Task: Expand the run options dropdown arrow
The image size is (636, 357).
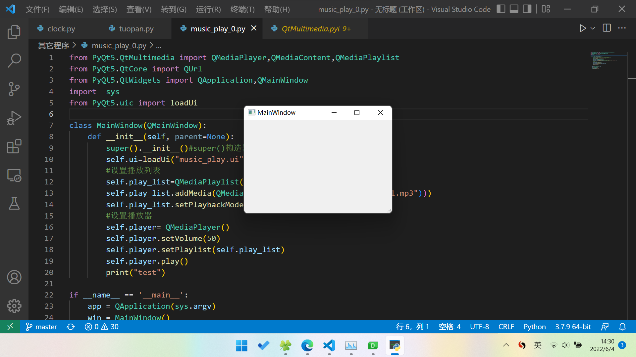Action: (593, 28)
